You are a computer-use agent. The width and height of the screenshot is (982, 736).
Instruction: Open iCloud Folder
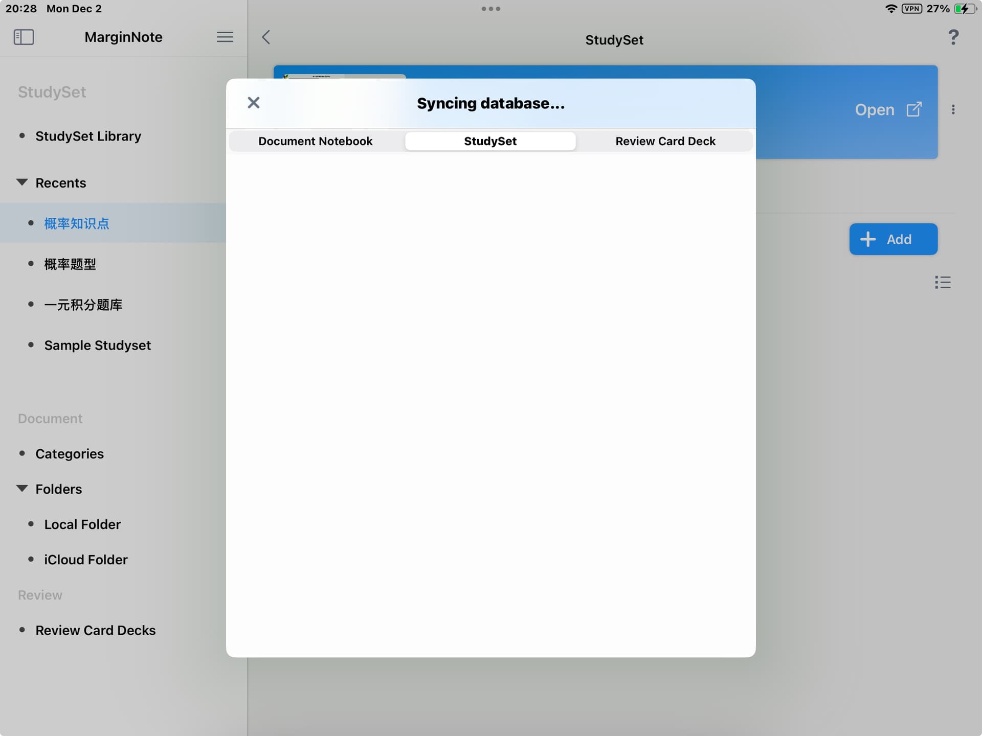pyautogui.click(x=85, y=560)
